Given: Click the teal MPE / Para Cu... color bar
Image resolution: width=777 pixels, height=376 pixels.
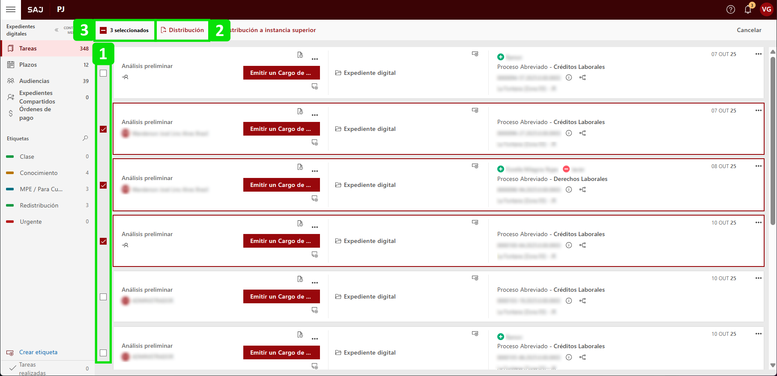Looking at the screenshot, I should [x=10, y=189].
